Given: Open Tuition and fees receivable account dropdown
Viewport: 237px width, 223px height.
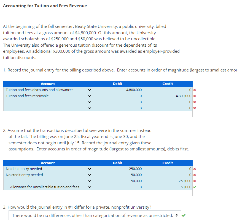Looking at the screenshot, I should [89, 96].
